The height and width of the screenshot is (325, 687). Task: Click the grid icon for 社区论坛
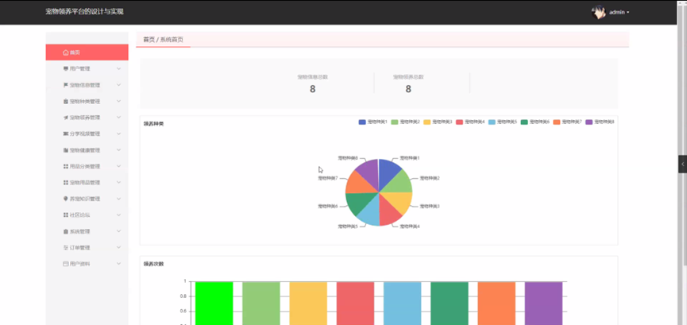click(x=66, y=215)
